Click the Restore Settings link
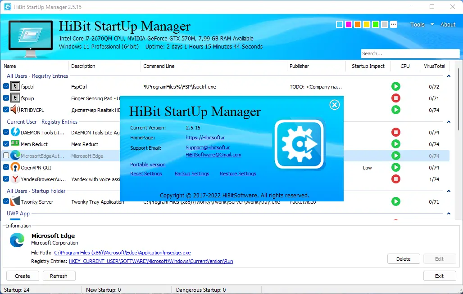This screenshot has width=463, height=294. tap(238, 174)
